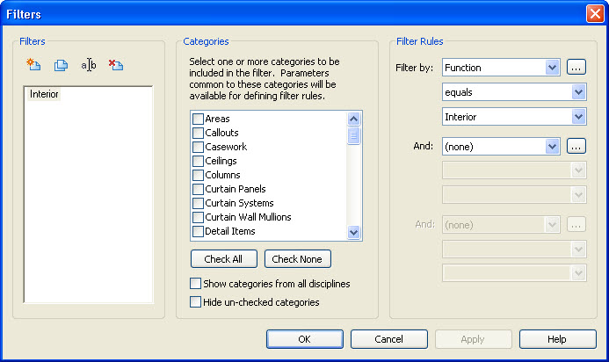Open the equals operator dropdown
Image resolution: width=609 pixels, height=362 pixels.
tap(578, 92)
